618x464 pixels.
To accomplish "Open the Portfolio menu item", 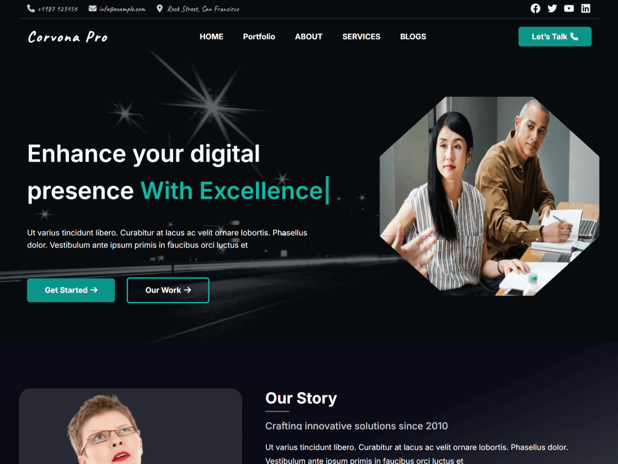I will [x=259, y=37].
